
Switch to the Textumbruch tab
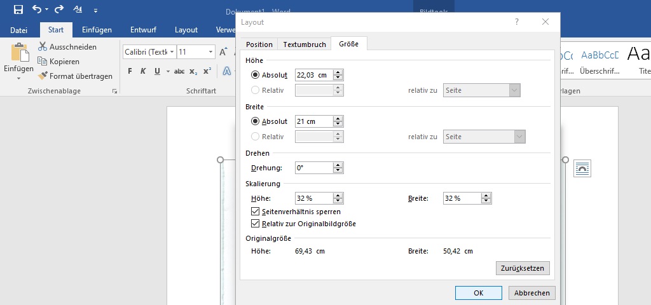[305, 44]
